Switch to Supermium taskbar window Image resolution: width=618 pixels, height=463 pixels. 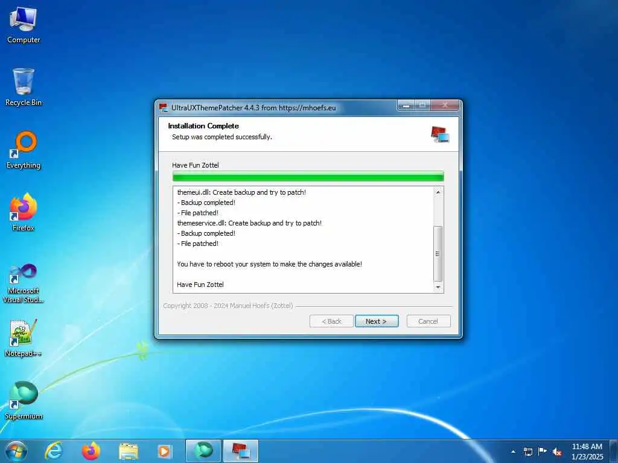click(x=203, y=451)
